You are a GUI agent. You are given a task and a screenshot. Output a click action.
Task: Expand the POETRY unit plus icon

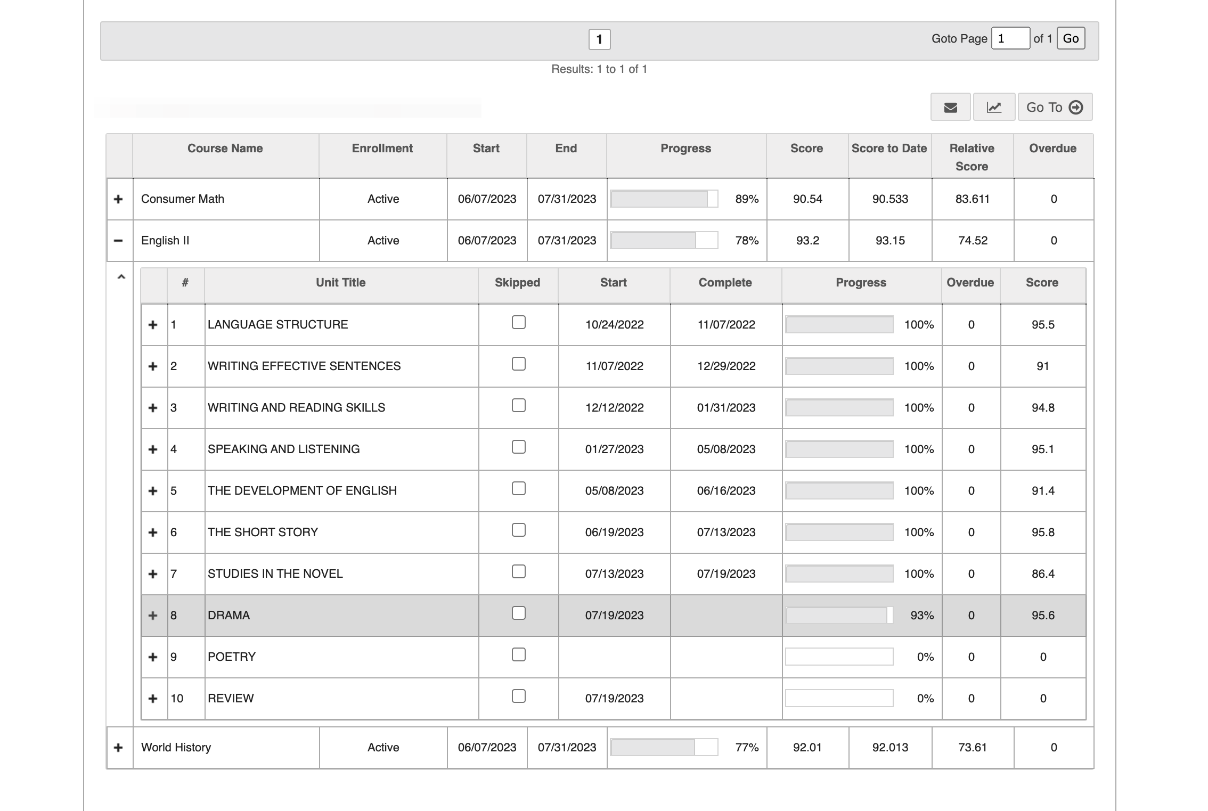[153, 657]
